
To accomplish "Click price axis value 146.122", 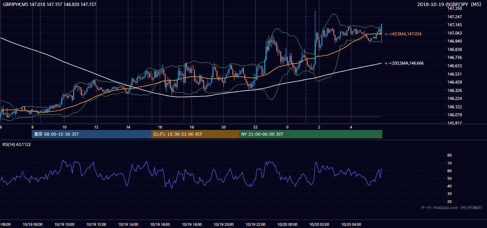I will tap(455, 107).
